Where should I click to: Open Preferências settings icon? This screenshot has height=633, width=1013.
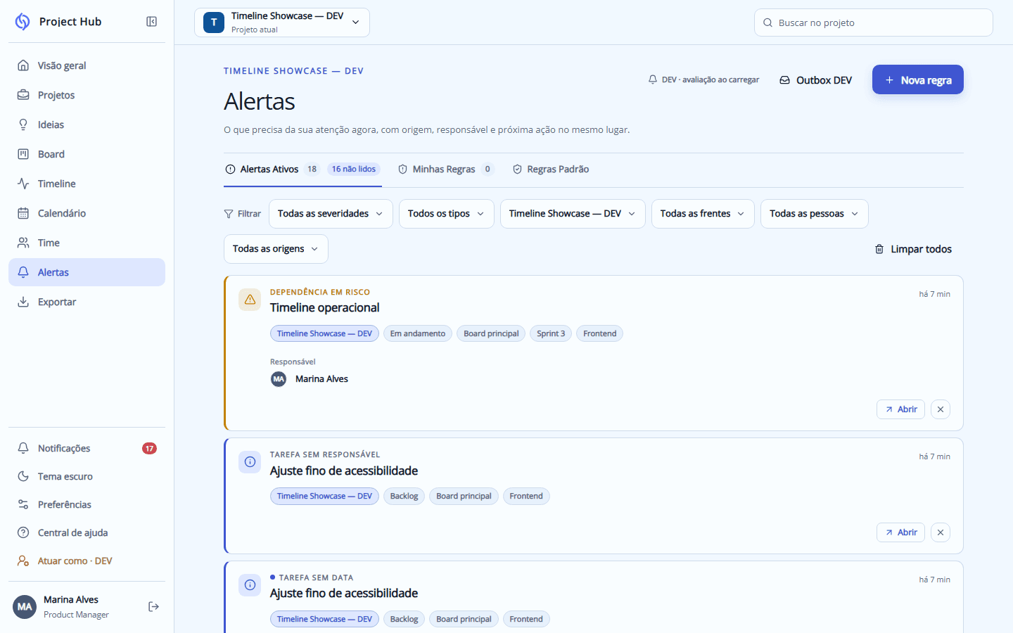pyautogui.click(x=23, y=504)
